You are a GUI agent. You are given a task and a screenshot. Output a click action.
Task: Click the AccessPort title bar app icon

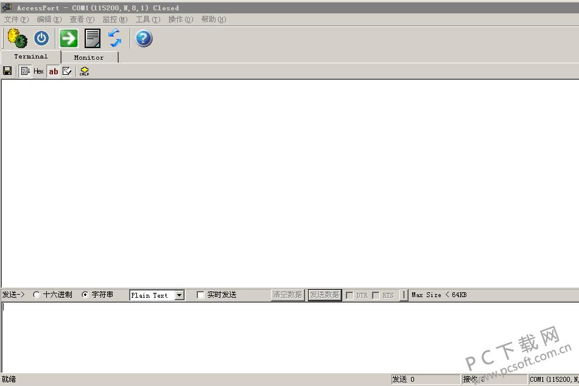(x=7, y=7)
